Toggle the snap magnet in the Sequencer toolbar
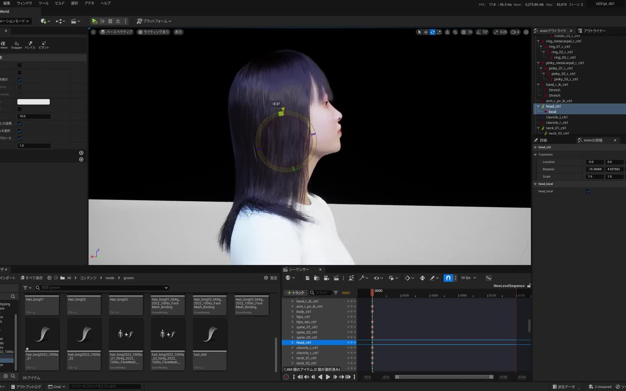Screen dimensions: 626x391 click(x=448, y=278)
